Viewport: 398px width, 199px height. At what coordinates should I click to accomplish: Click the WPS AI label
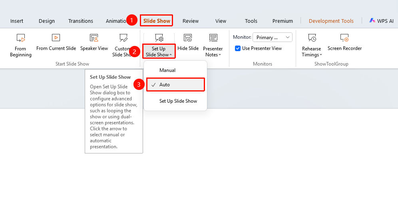pyautogui.click(x=385, y=21)
